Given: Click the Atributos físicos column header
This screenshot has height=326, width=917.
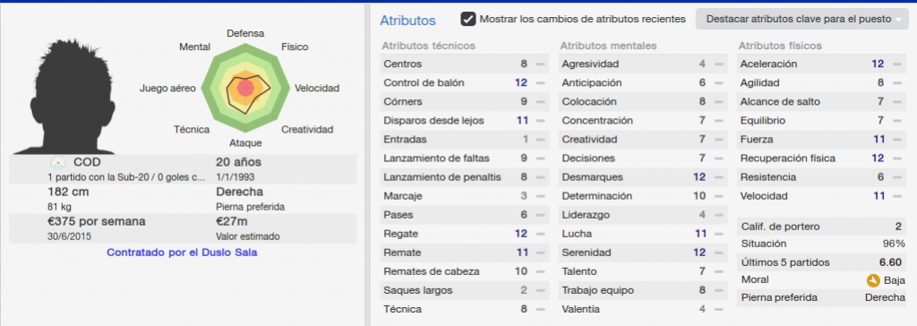Looking at the screenshot, I should (x=780, y=46).
